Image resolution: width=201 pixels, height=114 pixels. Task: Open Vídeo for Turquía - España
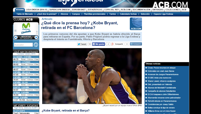point(36,70)
